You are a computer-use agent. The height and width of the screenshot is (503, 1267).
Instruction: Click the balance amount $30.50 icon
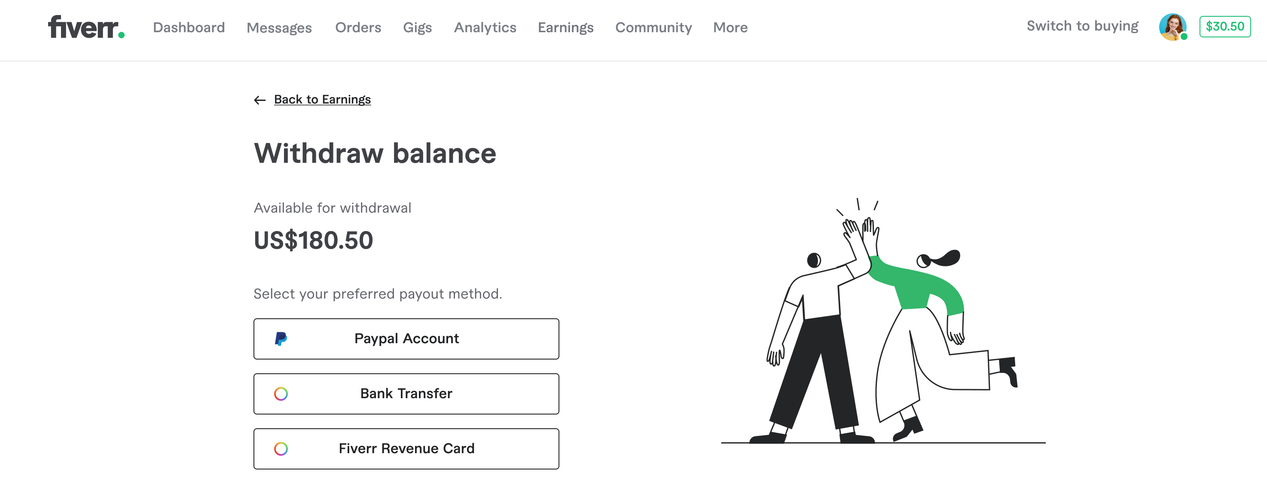click(x=1224, y=27)
